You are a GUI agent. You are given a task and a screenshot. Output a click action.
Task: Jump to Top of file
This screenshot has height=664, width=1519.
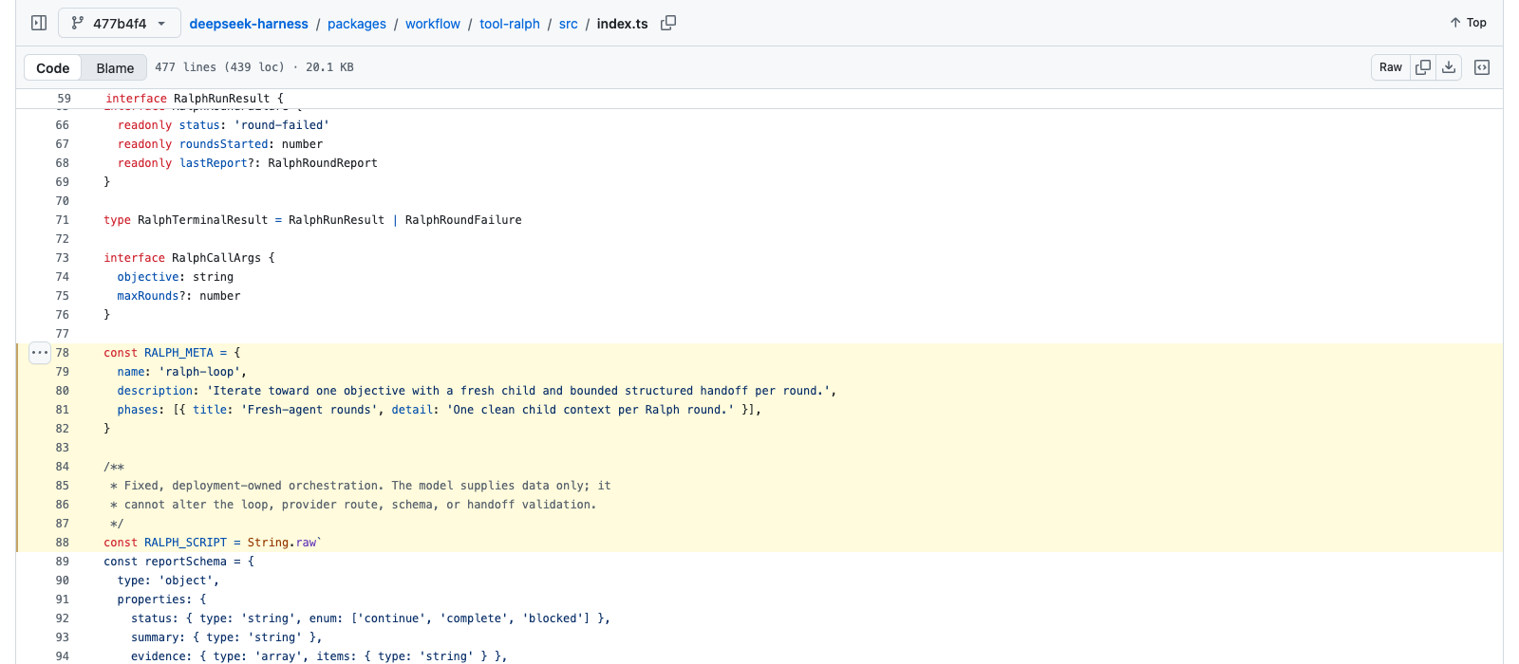pyautogui.click(x=1468, y=23)
